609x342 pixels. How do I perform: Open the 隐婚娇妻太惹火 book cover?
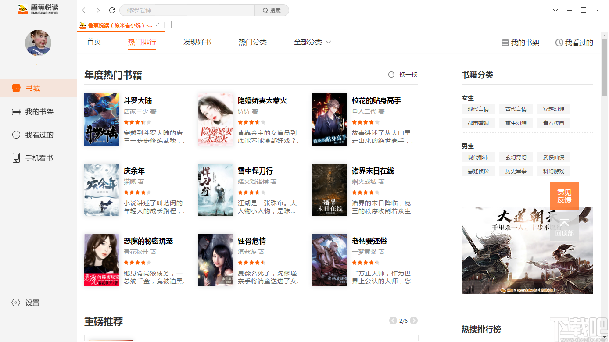pos(216,120)
